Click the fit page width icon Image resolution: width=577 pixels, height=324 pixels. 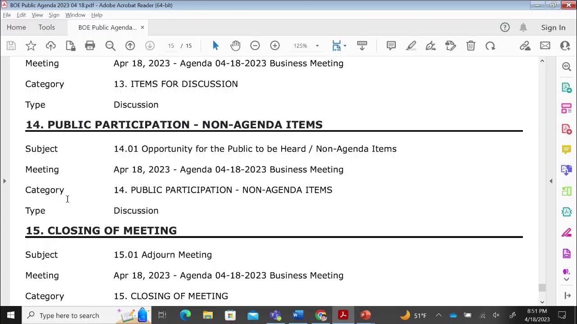[x=336, y=45]
